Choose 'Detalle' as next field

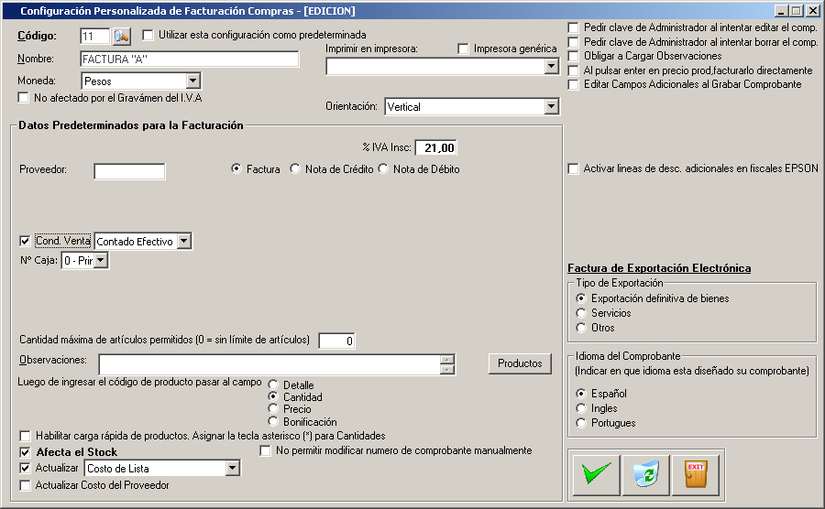(273, 384)
